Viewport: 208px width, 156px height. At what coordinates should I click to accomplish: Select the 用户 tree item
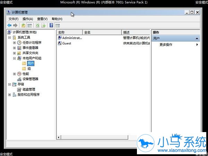click(x=31, y=63)
